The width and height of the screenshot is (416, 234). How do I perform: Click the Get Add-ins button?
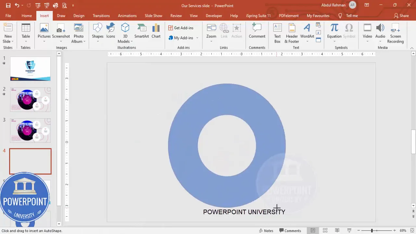[181, 28]
